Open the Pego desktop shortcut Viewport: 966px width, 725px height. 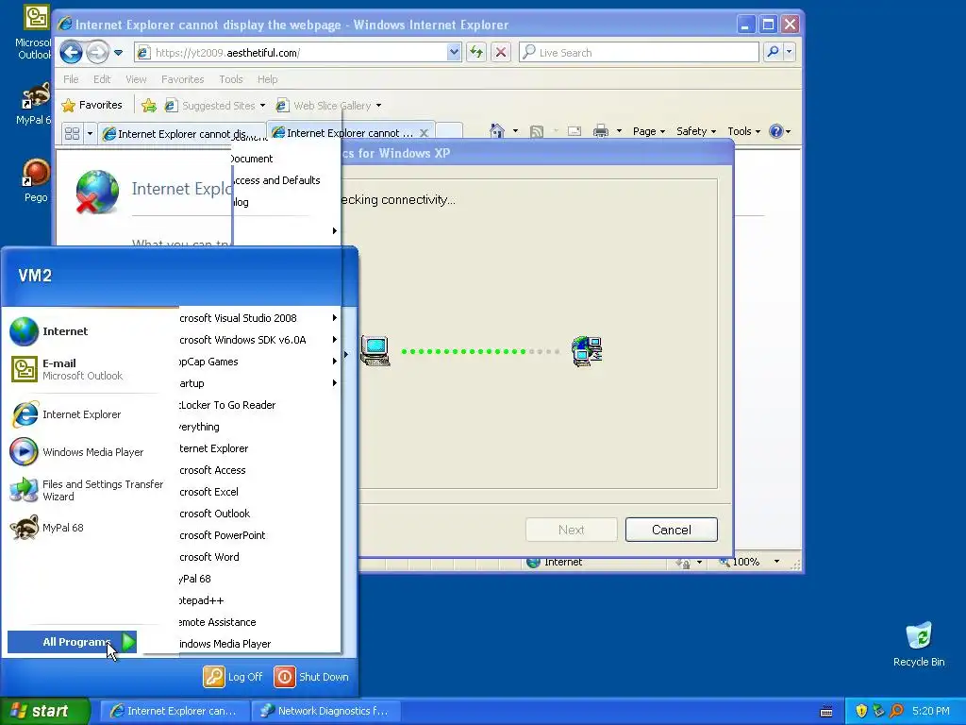pos(36,180)
